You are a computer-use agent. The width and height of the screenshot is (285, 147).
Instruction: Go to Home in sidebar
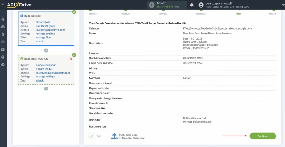(x=3, y=19)
